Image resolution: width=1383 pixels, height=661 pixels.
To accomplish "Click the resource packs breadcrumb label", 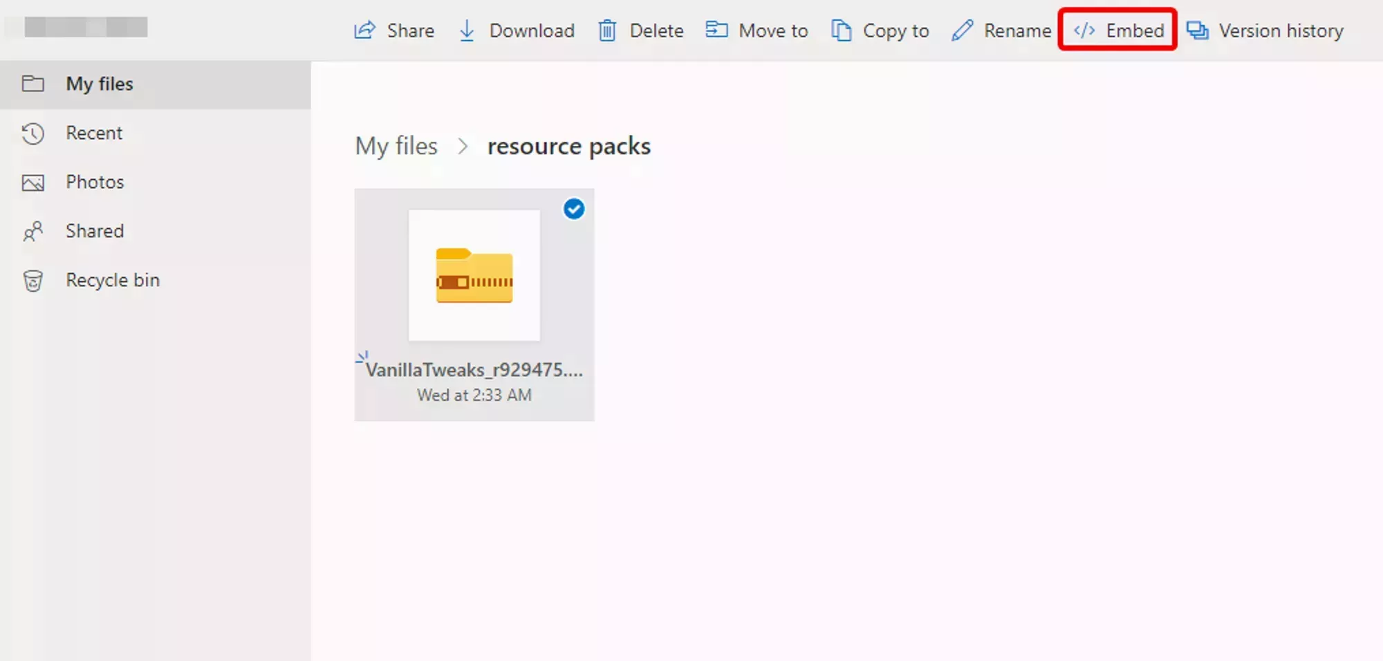I will [x=568, y=146].
